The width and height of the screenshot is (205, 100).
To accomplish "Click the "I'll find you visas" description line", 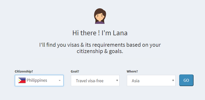I will tap(100, 45).
